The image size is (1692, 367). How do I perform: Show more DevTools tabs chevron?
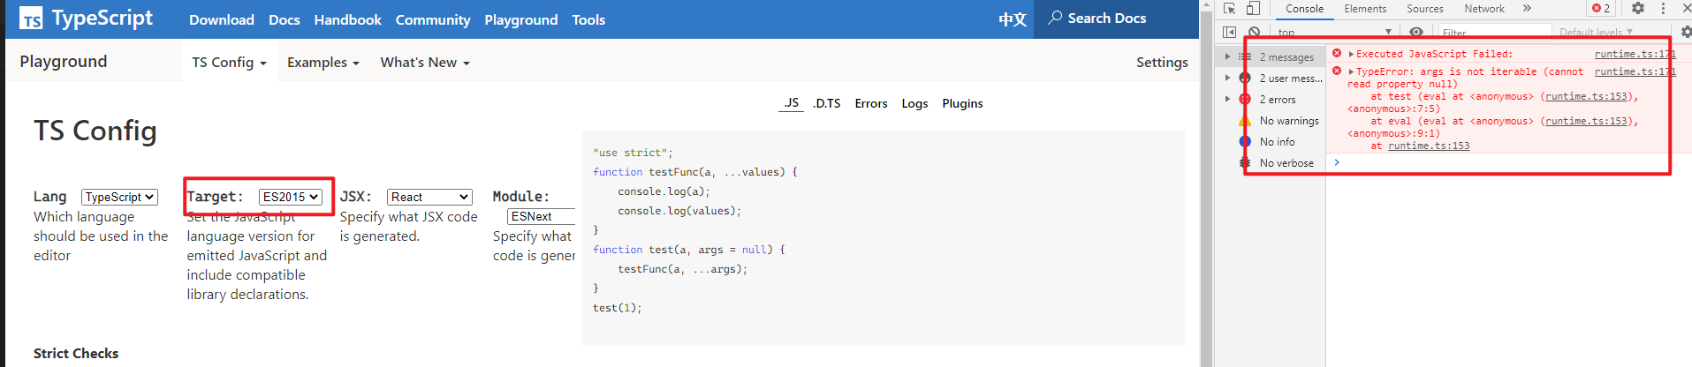(x=1527, y=9)
